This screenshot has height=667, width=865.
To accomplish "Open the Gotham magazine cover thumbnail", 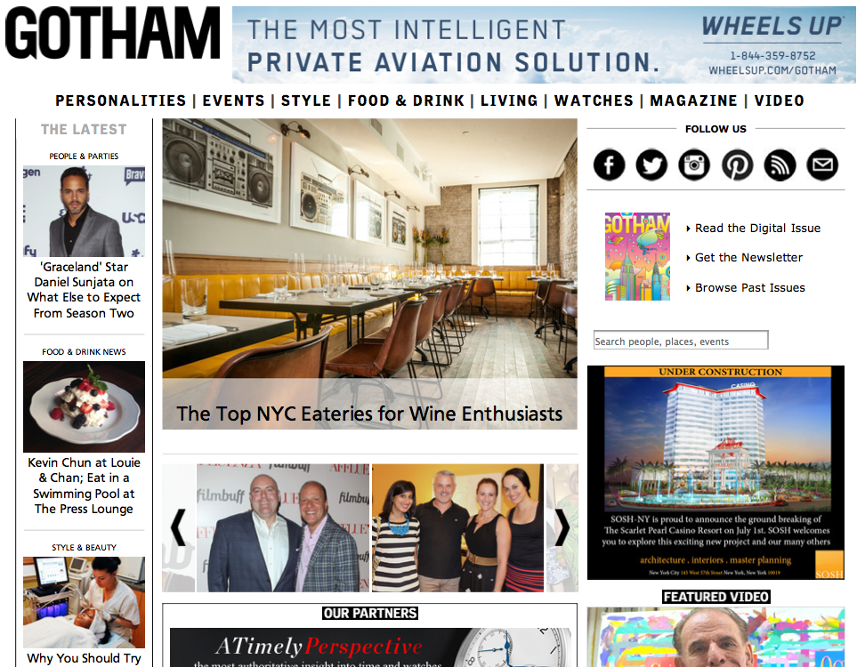I will [x=637, y=256].
